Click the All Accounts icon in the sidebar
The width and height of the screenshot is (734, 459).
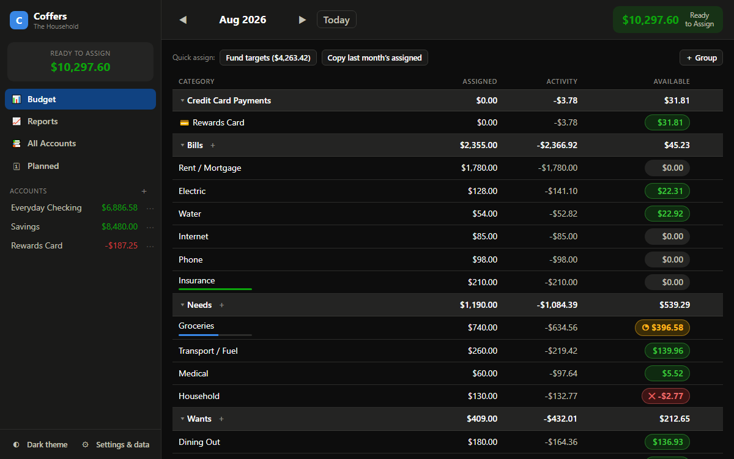click(x=17, y=143)
